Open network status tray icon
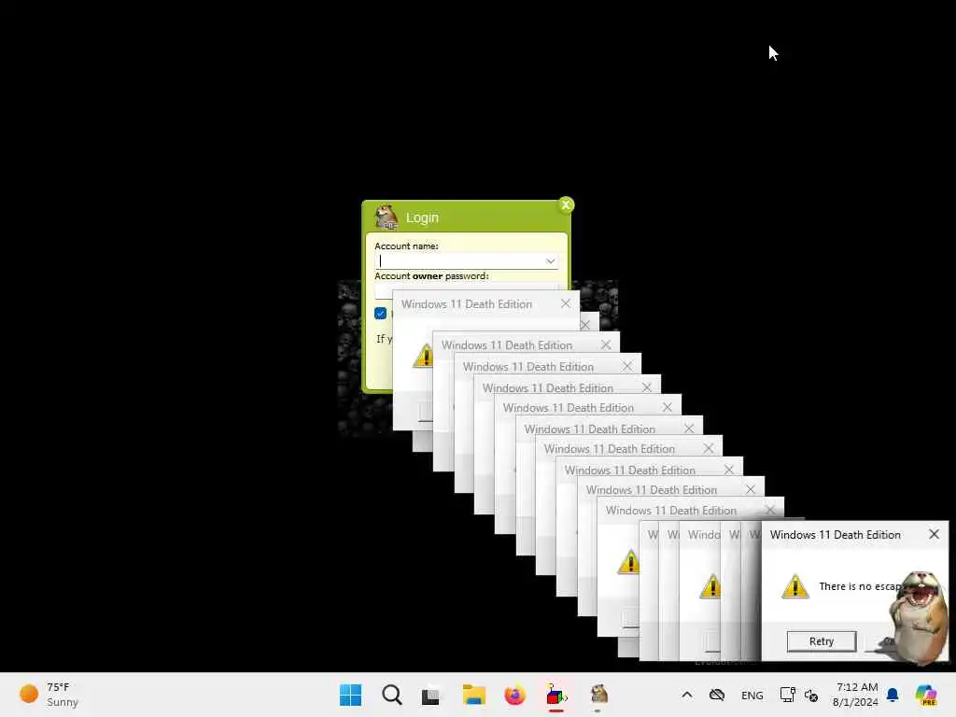The width and height of the screenshot is (956, 717). pos(787,695)
